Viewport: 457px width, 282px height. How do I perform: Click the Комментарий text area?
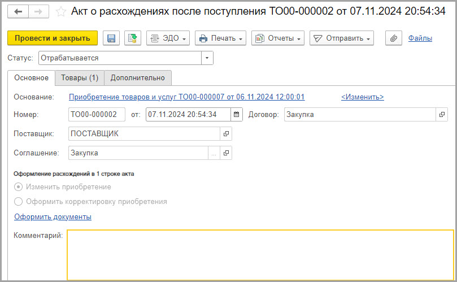[x=260, y=254]
